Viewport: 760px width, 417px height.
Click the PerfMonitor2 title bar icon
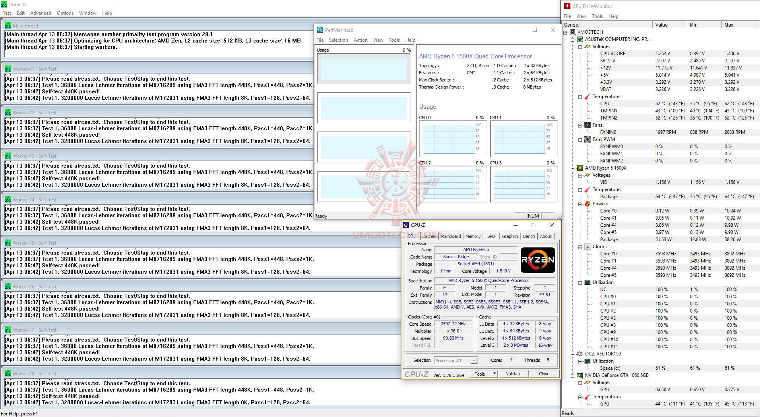(320, 30)
